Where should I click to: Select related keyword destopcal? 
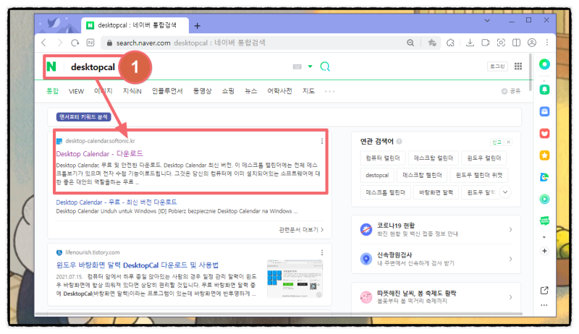(377, 175)
